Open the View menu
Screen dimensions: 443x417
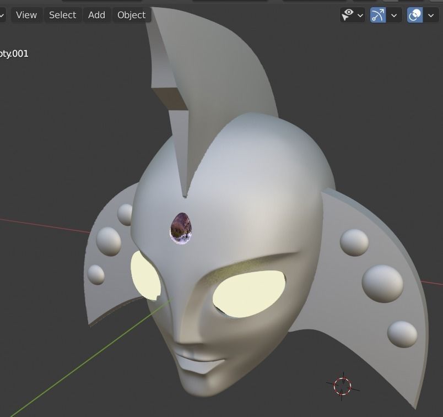pyautogui.click(x=26, y=15)
